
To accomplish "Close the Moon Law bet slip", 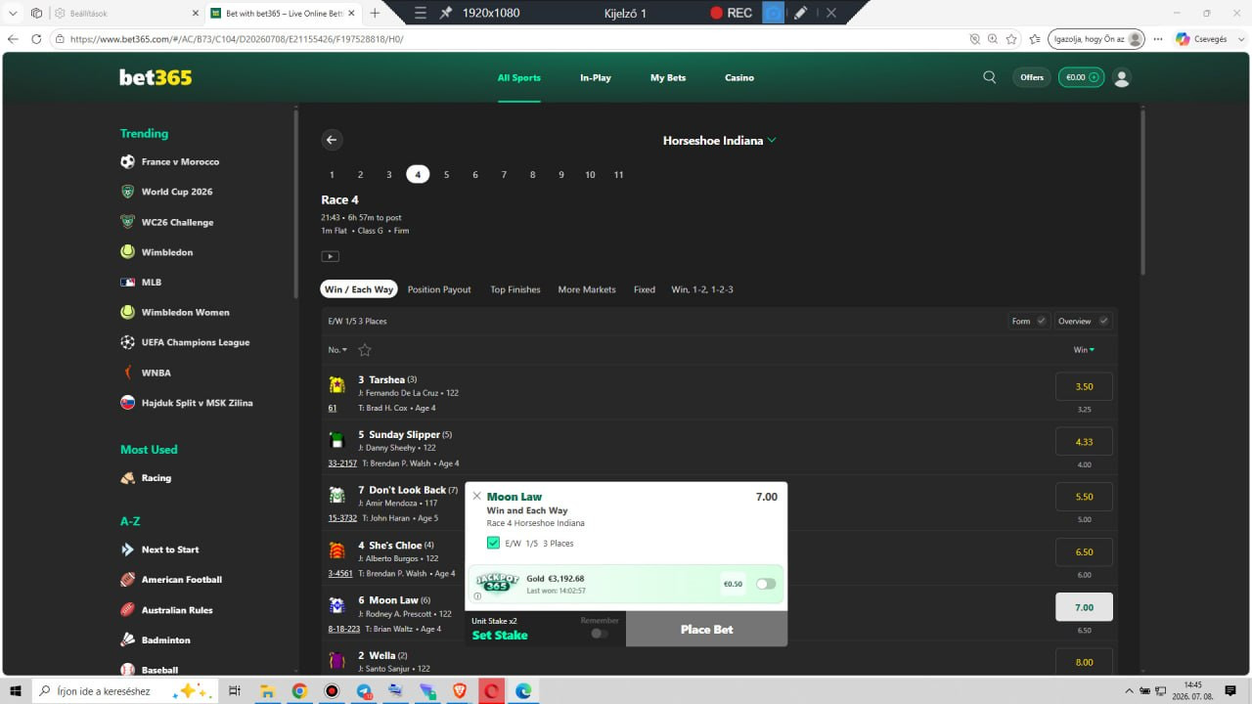I will [476, 496].
